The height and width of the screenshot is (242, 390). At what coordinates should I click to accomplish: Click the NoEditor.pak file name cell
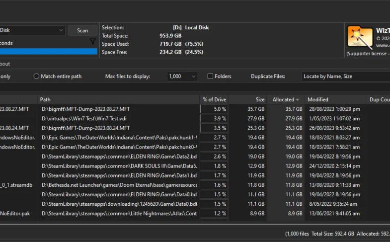15,213
